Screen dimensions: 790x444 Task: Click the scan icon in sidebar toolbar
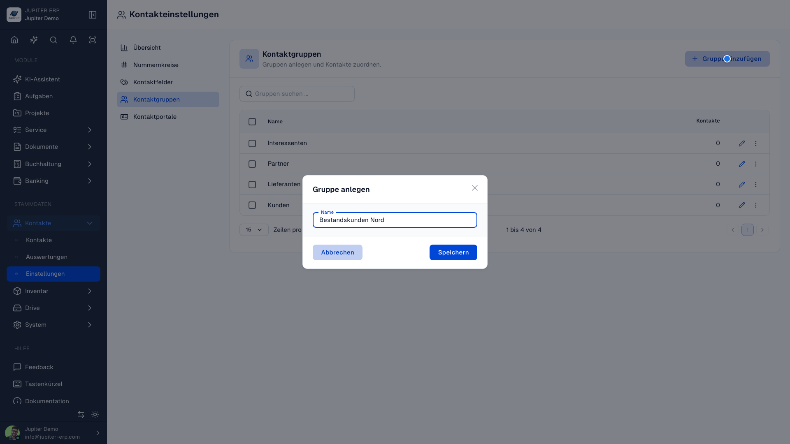(93, 40)
